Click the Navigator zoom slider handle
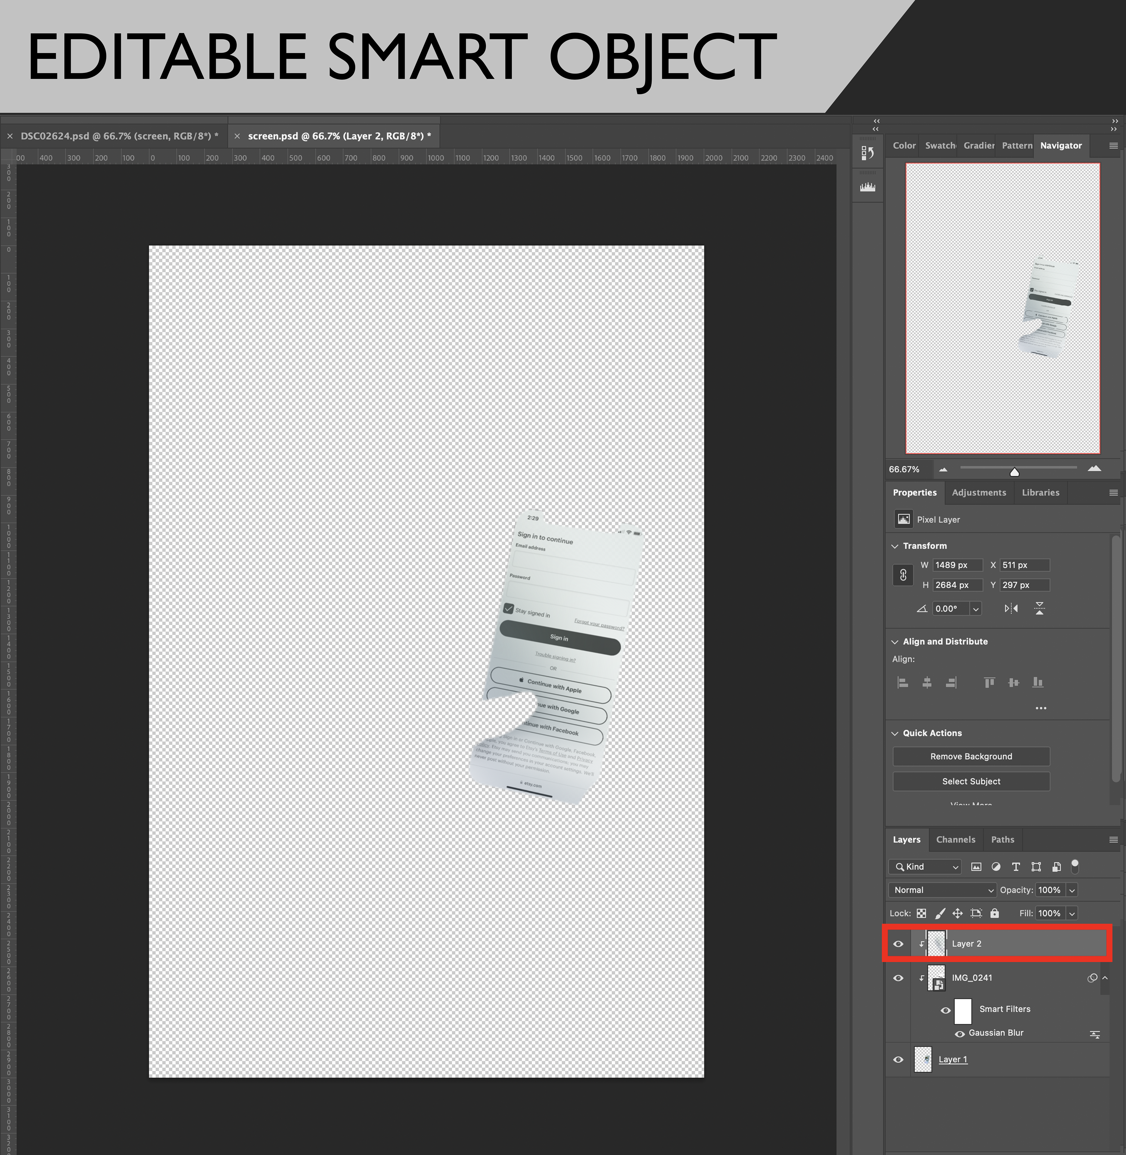This screenshot has height=1155, width=1126. tap(1015, 472)
